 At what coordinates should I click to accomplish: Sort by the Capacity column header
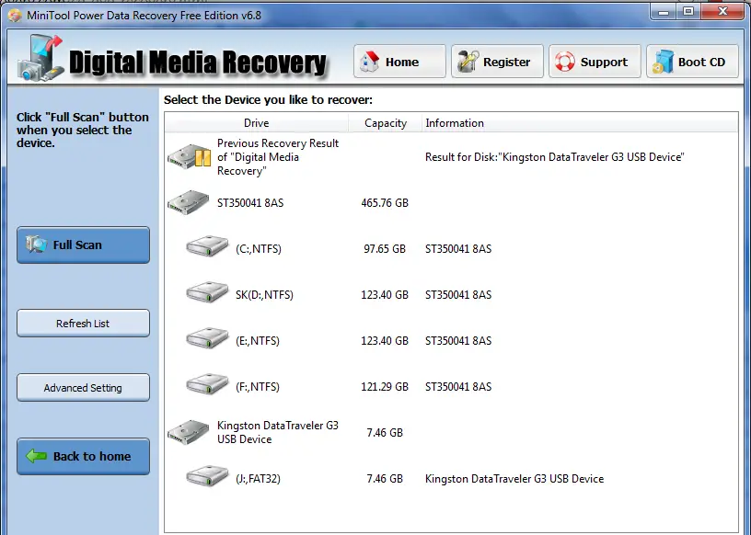tap(386, 123)
